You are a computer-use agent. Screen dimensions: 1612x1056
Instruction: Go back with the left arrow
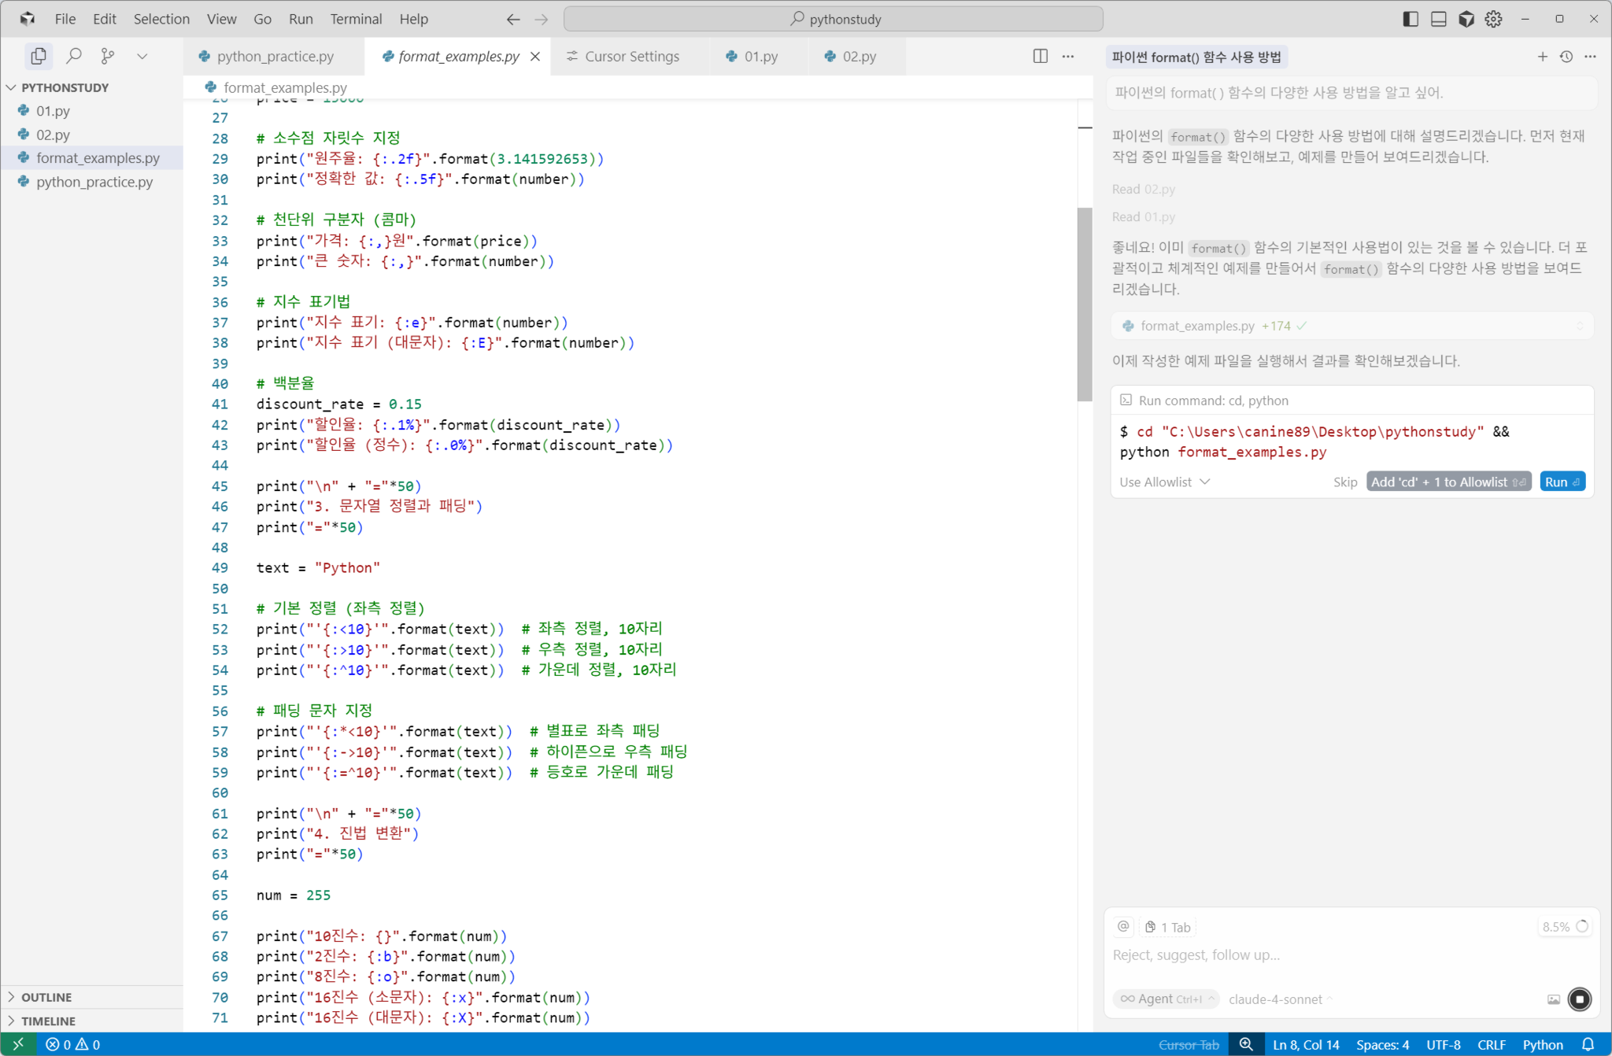pos(513,19)
